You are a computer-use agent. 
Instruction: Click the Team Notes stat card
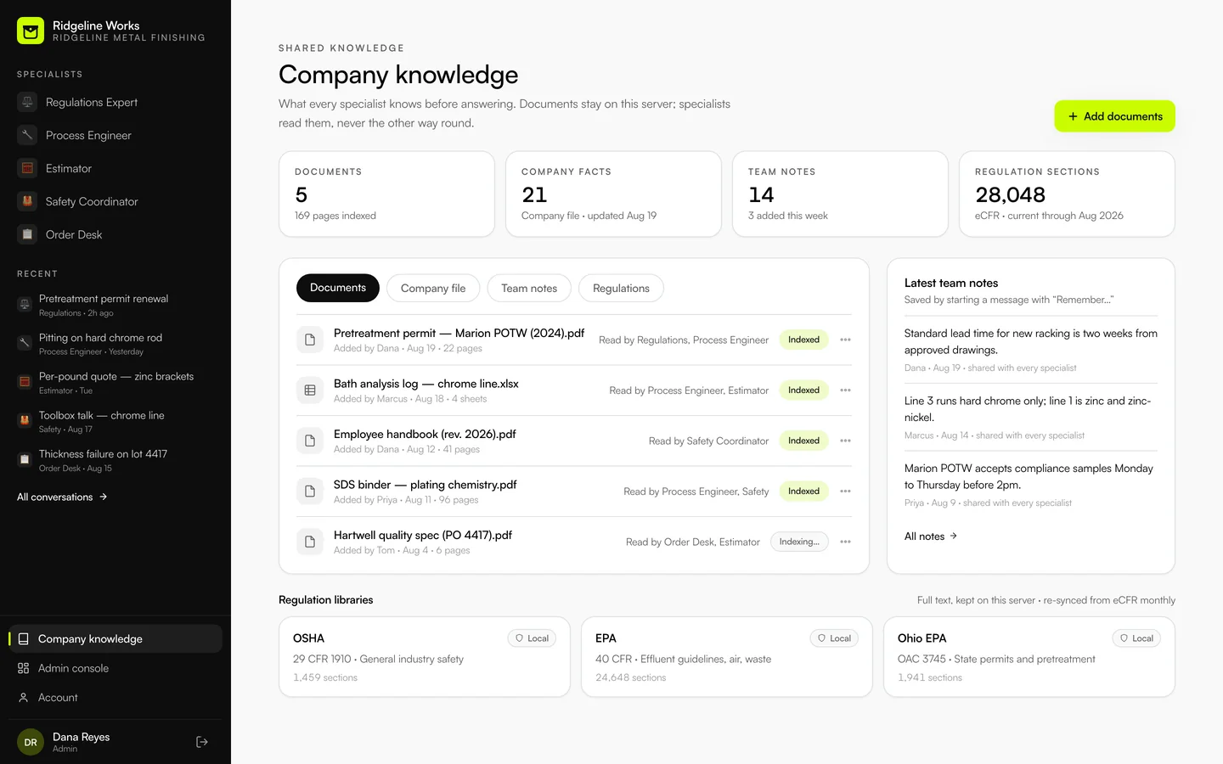[840, 194]
